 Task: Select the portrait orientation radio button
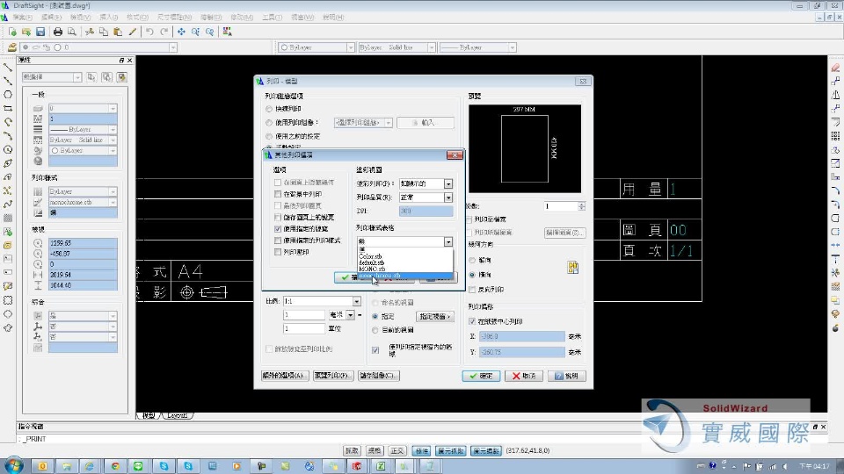tap(472, 260)
